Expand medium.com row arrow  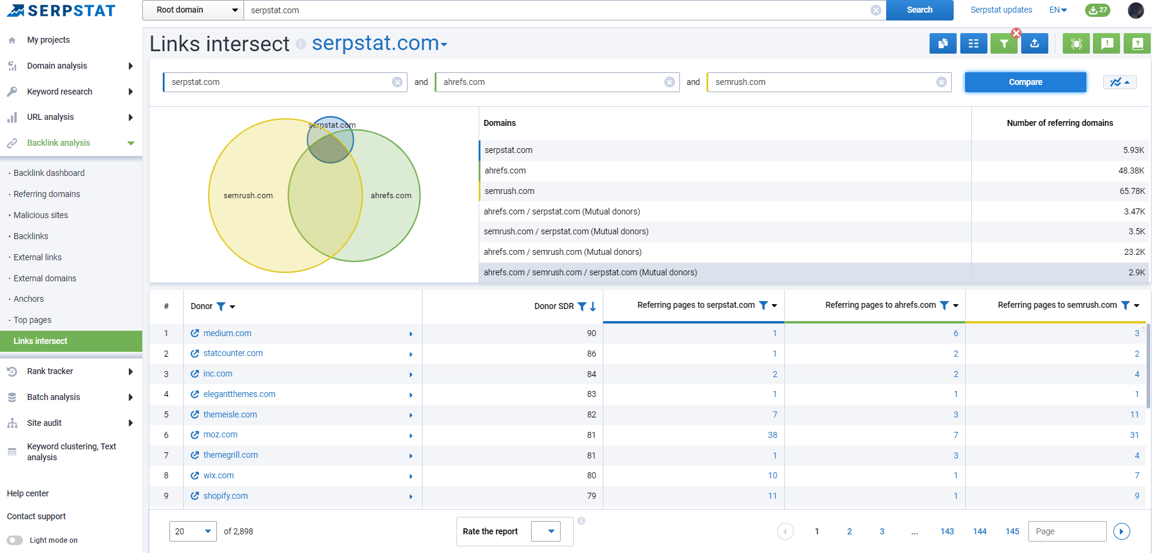pos(411,334)
